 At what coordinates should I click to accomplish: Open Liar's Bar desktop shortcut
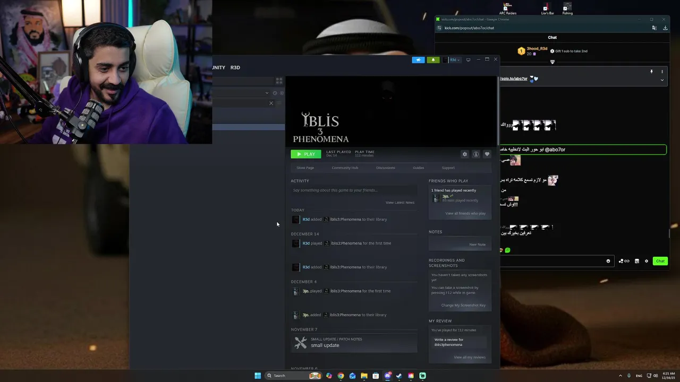coord(547,8)
